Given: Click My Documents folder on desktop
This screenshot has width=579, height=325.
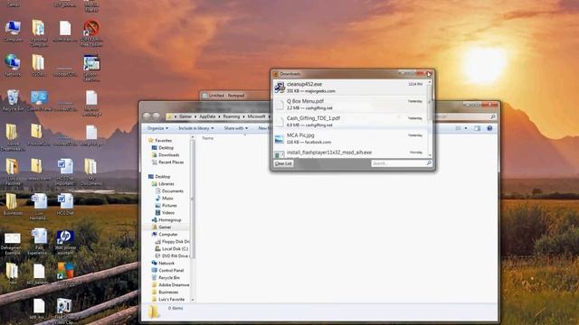Looking at the screenshot, I should (x=91, y=172).
